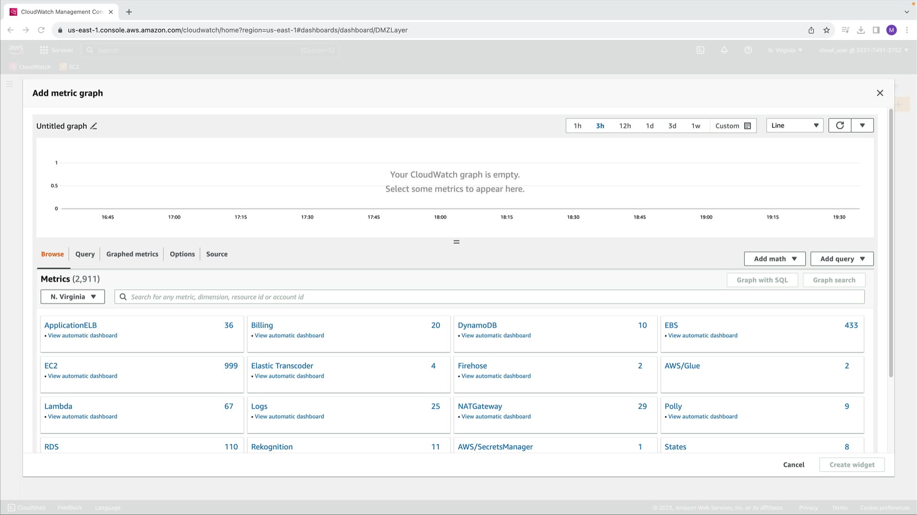Click the browser share page icon
This screenshot has height=515, width=917.
click(811, 30)
